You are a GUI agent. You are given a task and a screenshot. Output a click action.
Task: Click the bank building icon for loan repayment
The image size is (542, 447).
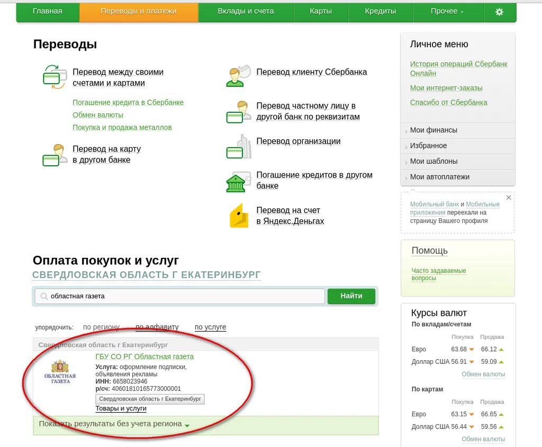[x=238, y=182]
